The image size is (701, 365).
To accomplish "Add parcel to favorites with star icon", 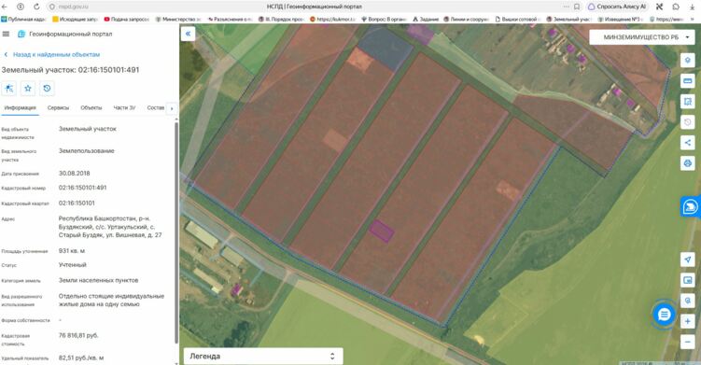I will point(28,88).
